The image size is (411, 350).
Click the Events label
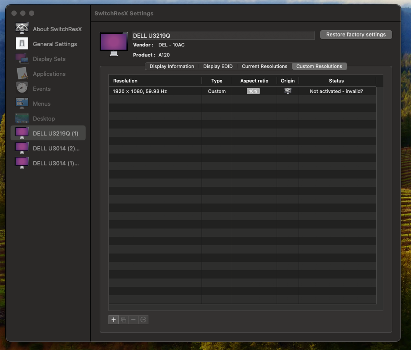pos(42,89)
